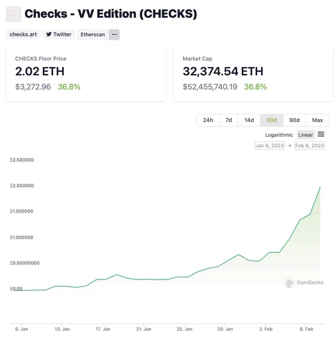Open the Twitter bird icon link

pos(49,34)
